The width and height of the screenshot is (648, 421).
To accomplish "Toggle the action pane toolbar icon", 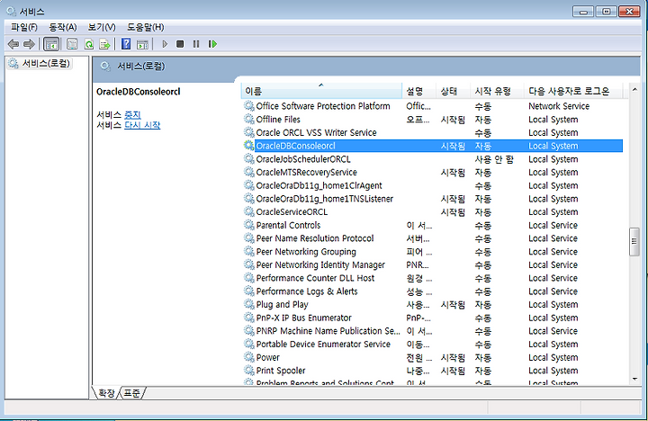I will 142,44.
